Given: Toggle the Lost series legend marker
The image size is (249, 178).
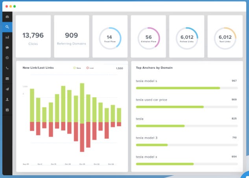Looking at the screenshot, I should 87,68.
